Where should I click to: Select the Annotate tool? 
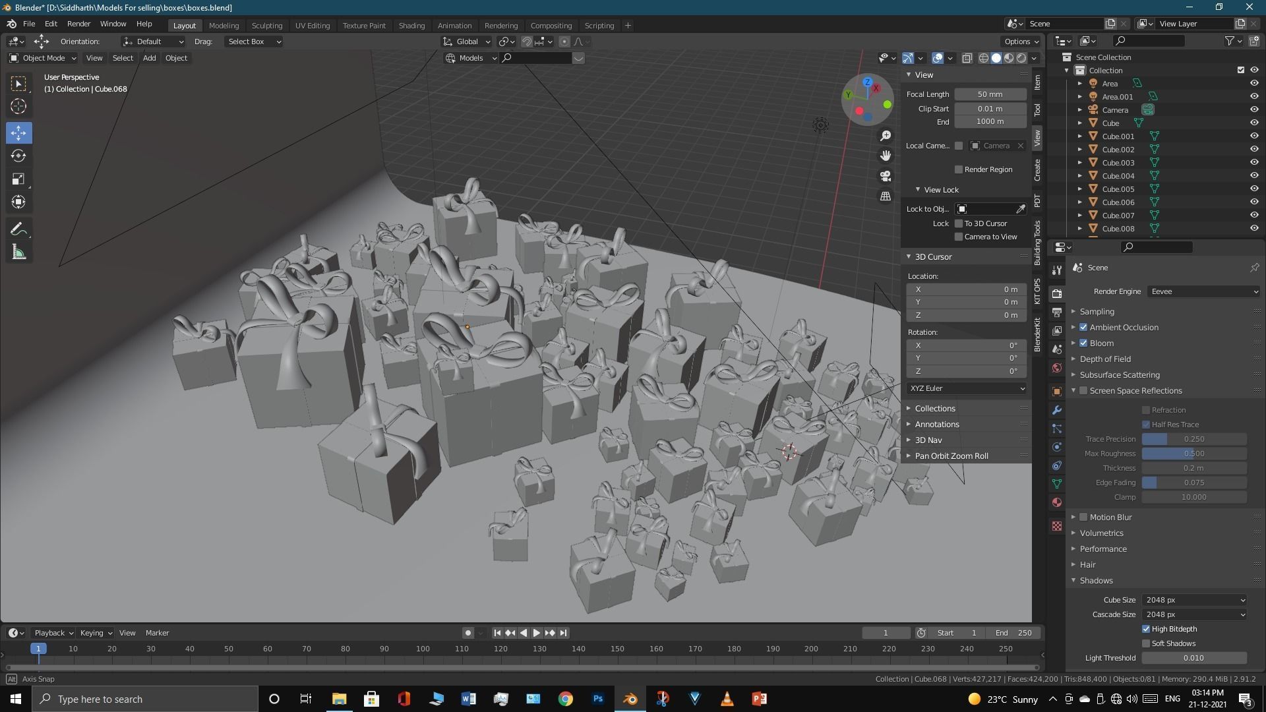(x=18, y=229)
